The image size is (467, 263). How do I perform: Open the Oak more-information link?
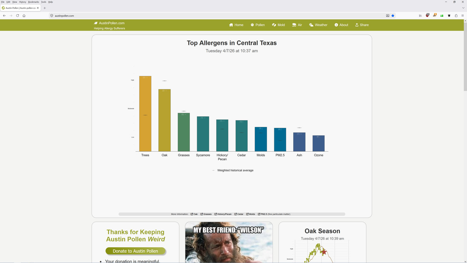(x=194, y=214)
